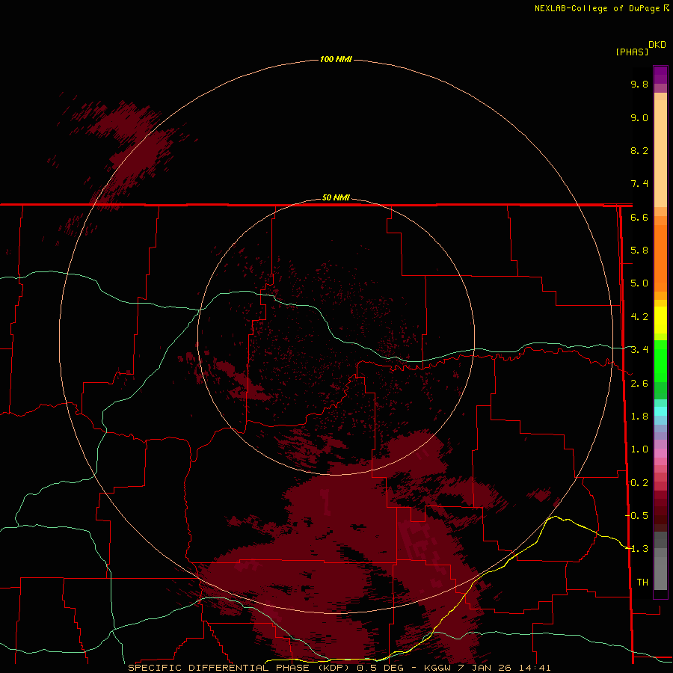Viewport: 673px width, 673px height.
Task: Click the yellow segment of the color bar
Action: point(660,319)
